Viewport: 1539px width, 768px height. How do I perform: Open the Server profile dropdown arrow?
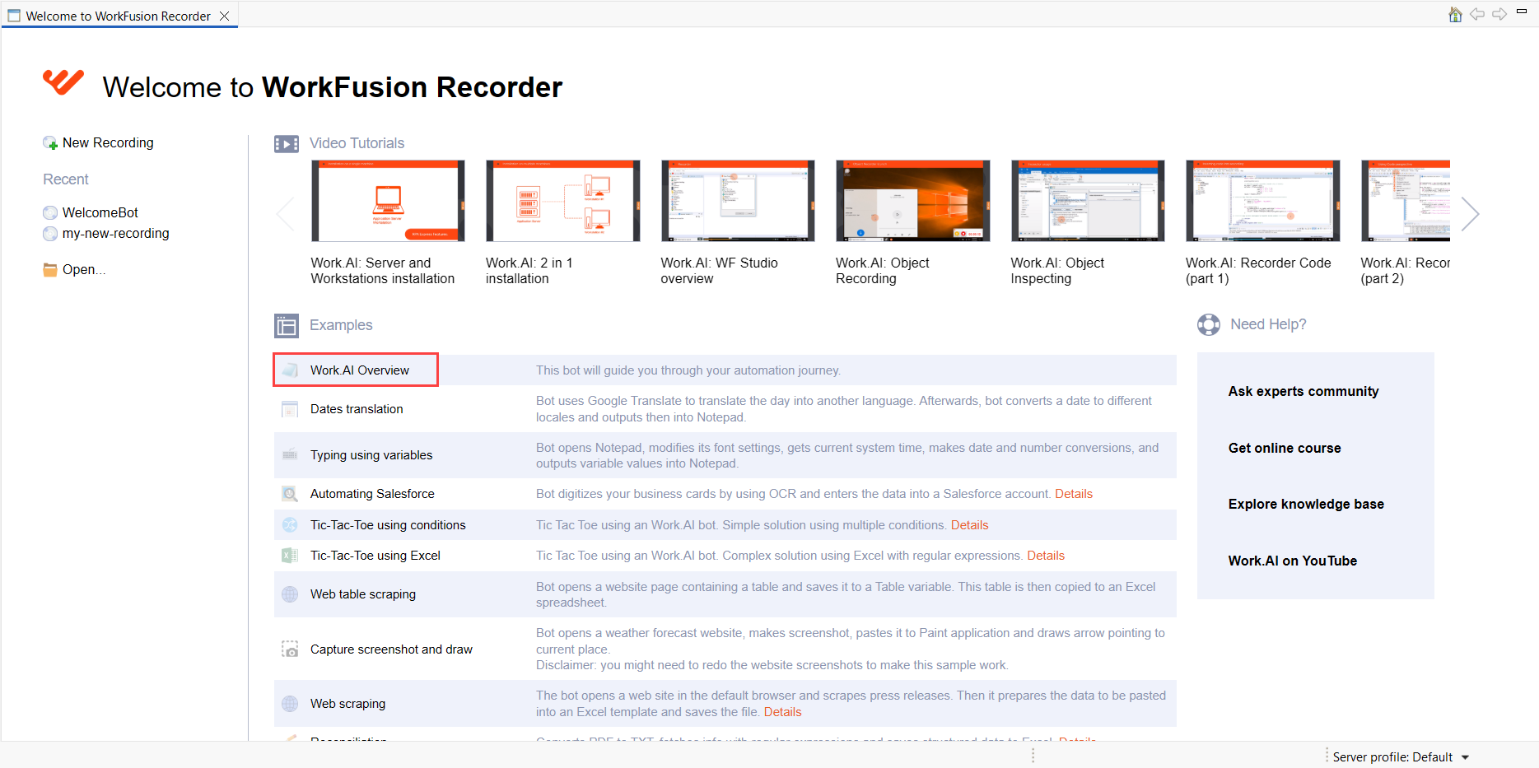(x=1465, y=757)
